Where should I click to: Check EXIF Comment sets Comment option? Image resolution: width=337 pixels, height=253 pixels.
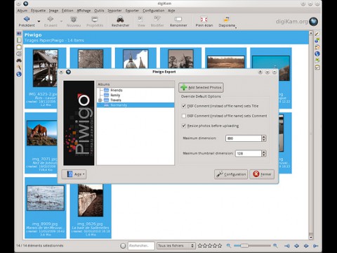pyautogui.click(x=184, y=116)
